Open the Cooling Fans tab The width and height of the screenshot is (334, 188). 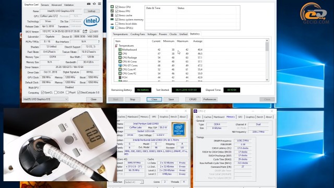[138, 34]
